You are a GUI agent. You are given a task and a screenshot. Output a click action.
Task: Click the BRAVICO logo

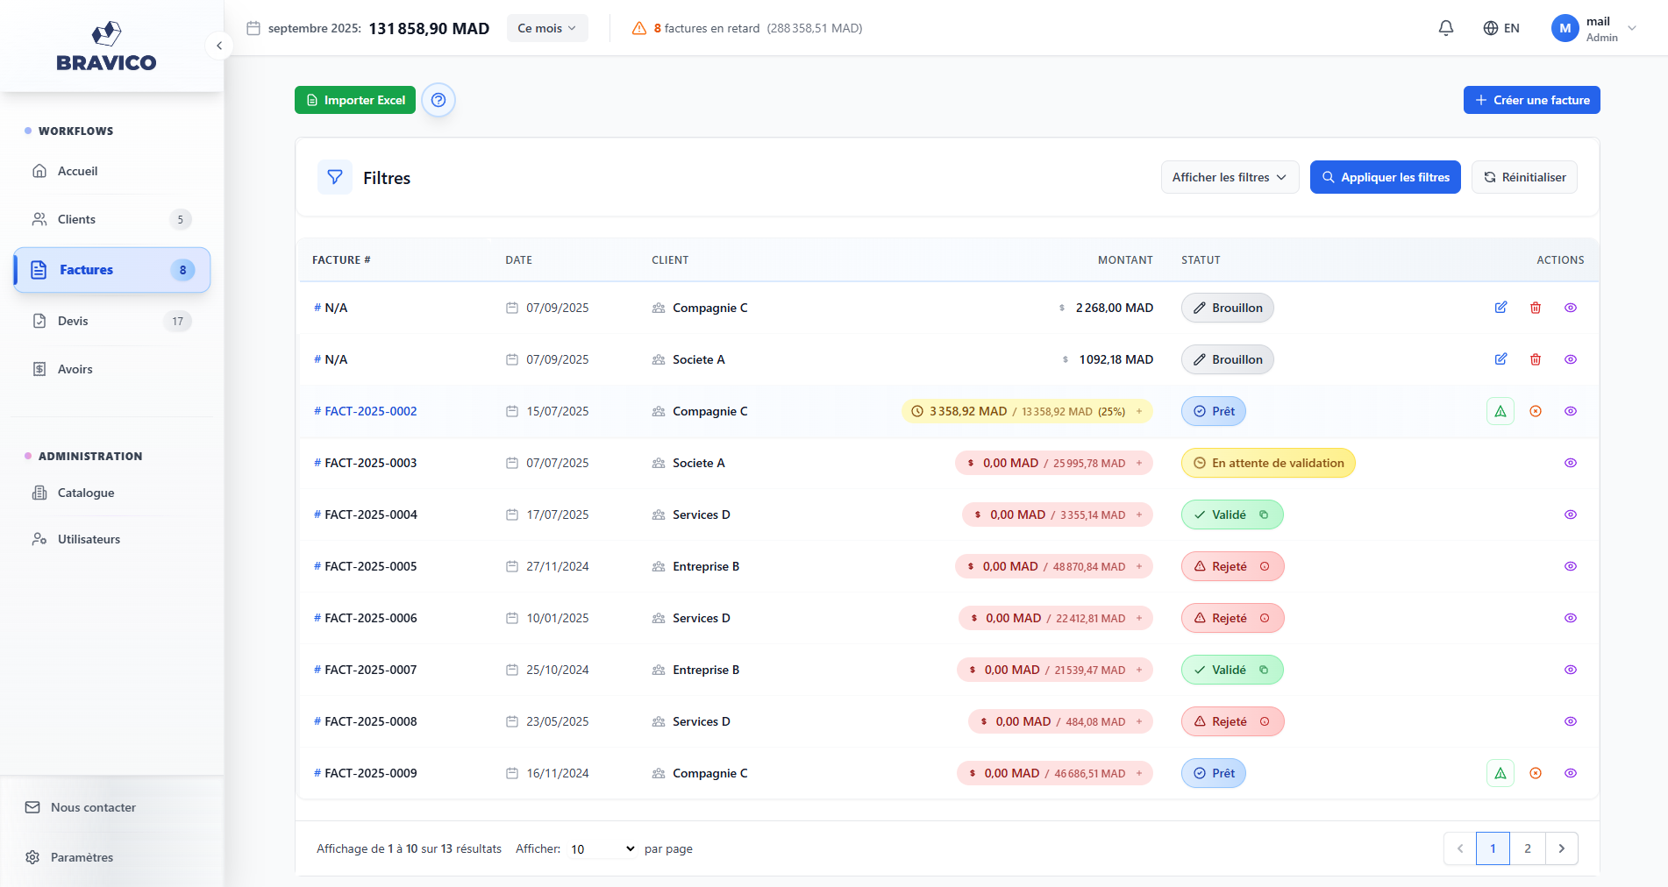(106, 46)
